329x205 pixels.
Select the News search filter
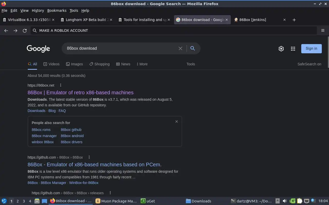point(123,64)
